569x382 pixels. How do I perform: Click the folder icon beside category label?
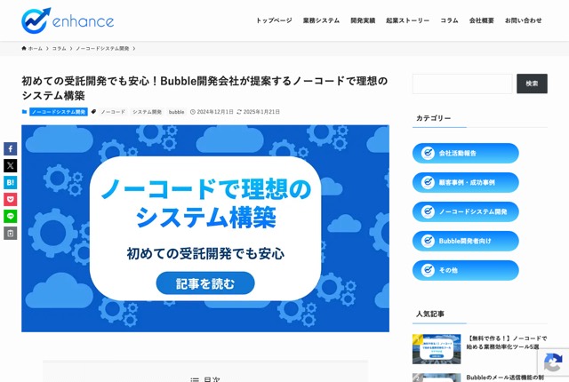pyautogui.click(x=24, y=112)
